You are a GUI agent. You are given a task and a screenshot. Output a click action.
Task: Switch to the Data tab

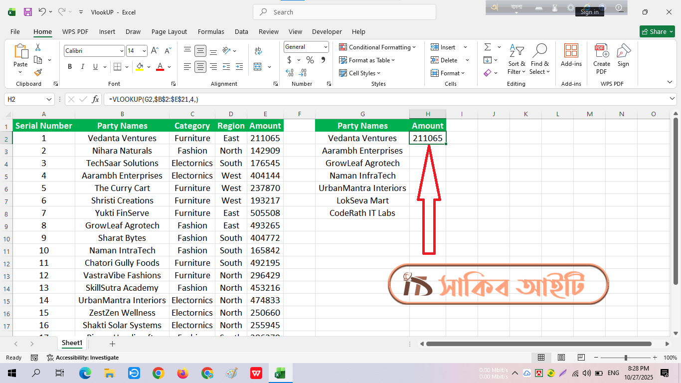pos(241,31)
